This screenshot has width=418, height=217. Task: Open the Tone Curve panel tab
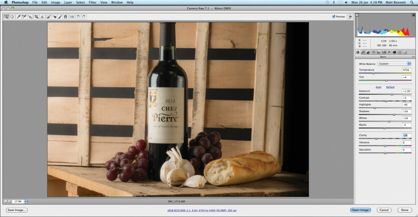coord(363,52)
